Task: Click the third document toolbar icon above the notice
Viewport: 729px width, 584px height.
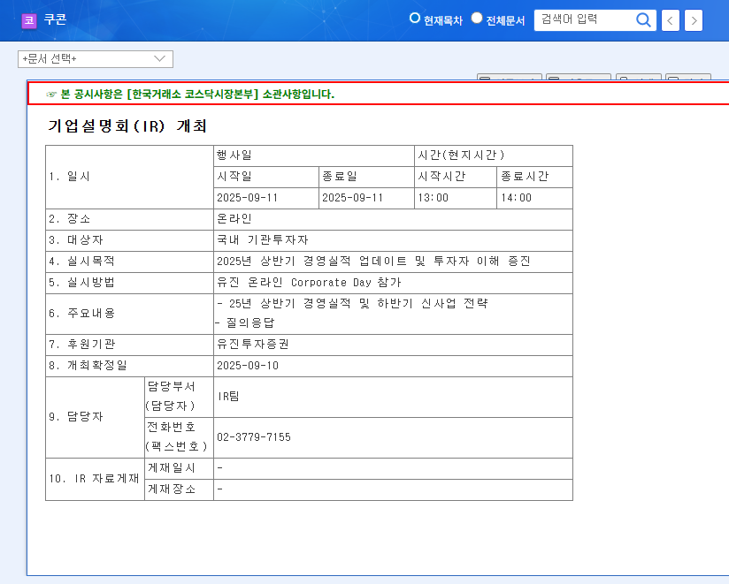Action: [639, 80]
